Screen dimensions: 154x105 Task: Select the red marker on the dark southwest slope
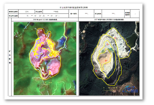click(x=96, y=71)
